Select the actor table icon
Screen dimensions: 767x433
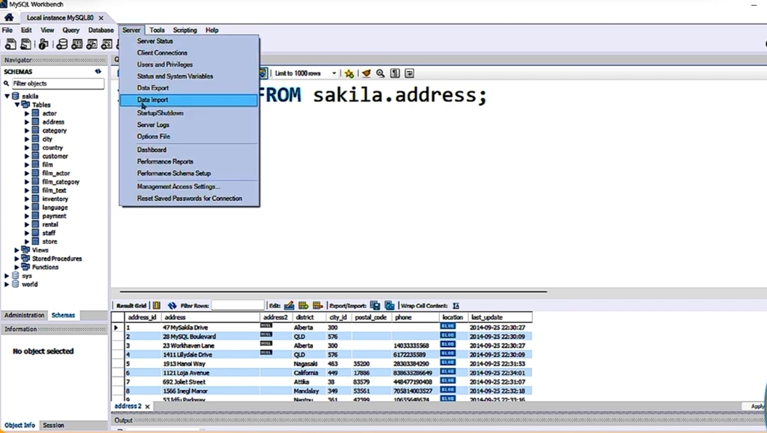click(x=36, y=114)
